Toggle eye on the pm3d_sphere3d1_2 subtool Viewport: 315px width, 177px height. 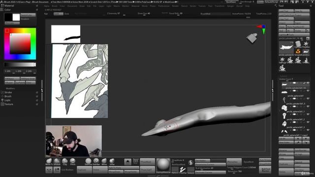point(308,115)
